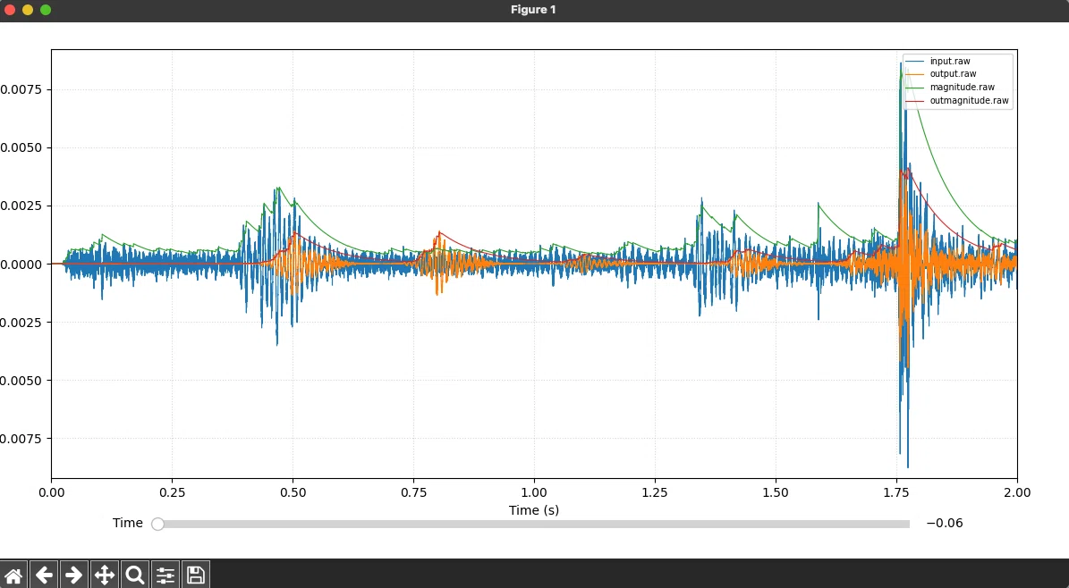
Task: Select the Zoom to rectangle tool
Action: point(135,575)
